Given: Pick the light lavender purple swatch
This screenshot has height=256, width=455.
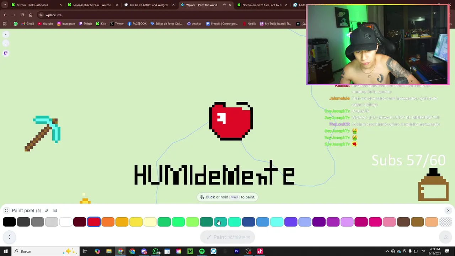Looking at the screenshot, I should coord(347,222).
